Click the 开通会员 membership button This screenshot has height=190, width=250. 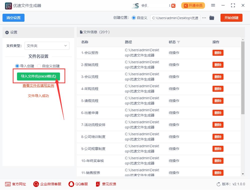[x=193, y=5]
